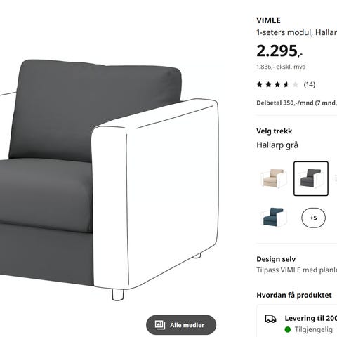Click the delivery truck icon
337x337 pixels.
point(270,319)
